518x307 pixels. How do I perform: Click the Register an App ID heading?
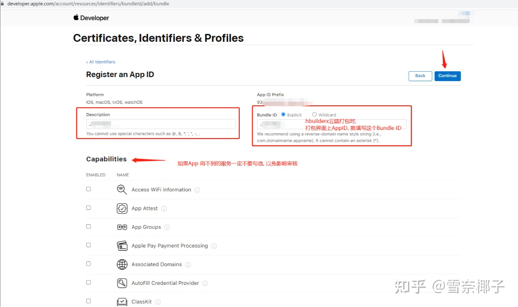coord(120,75)
